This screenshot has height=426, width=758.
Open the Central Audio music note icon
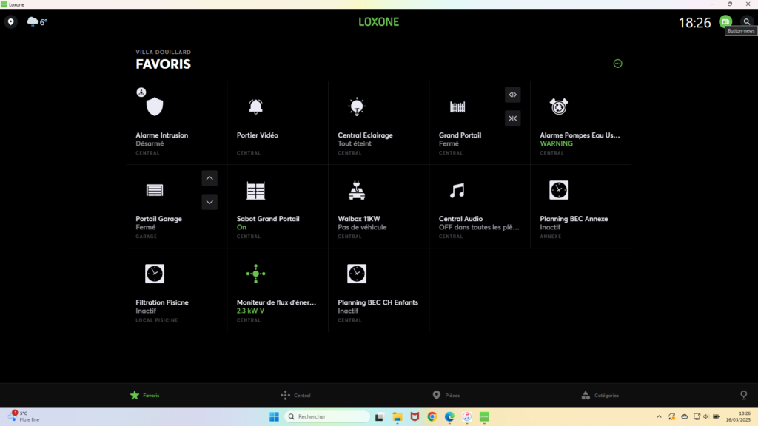(x=457, y=191)
